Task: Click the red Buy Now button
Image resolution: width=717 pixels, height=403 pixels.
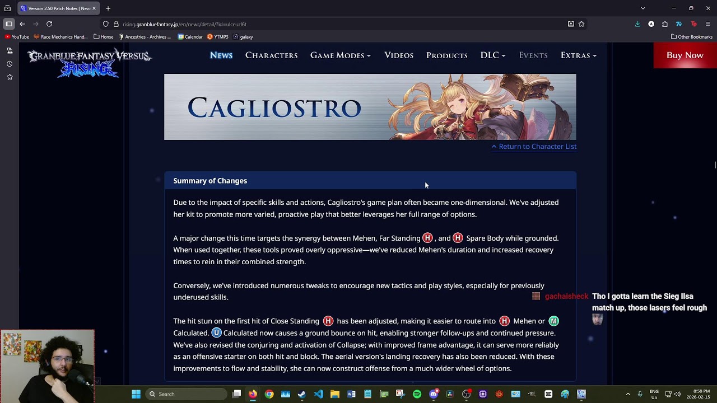Action: click(685, 55)
